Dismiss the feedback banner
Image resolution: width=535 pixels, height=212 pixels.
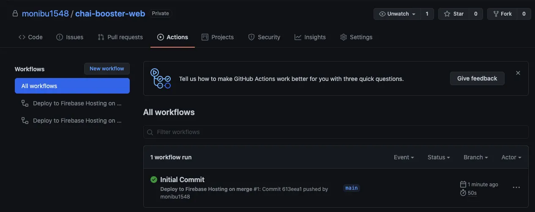[x=518, y=73]
